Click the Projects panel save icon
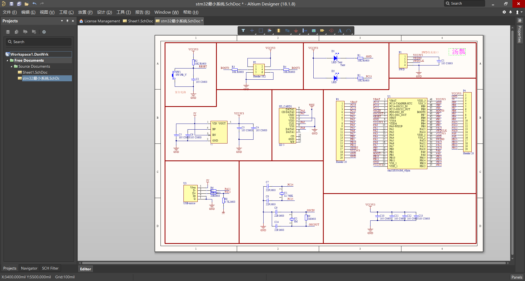 point(8,32)
